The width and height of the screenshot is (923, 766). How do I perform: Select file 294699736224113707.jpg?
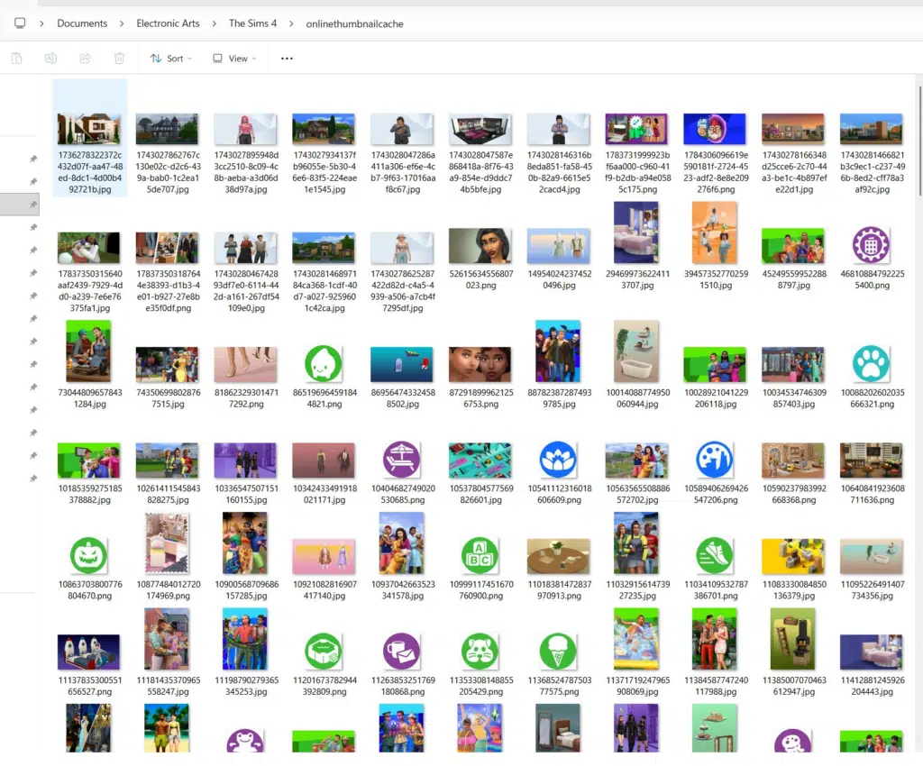636,246
